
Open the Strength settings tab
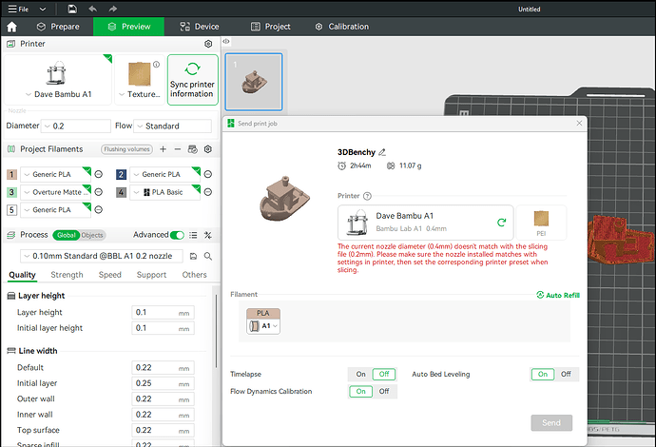tap(67, 275)
